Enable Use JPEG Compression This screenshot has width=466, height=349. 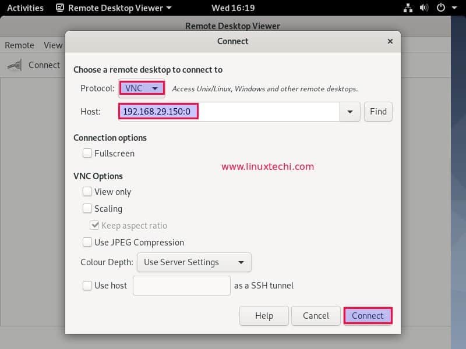click(87, 242)
